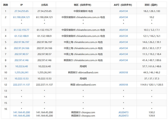Click IP link 222.237.11.137
168x120 pixels.
tap(21, 85)
